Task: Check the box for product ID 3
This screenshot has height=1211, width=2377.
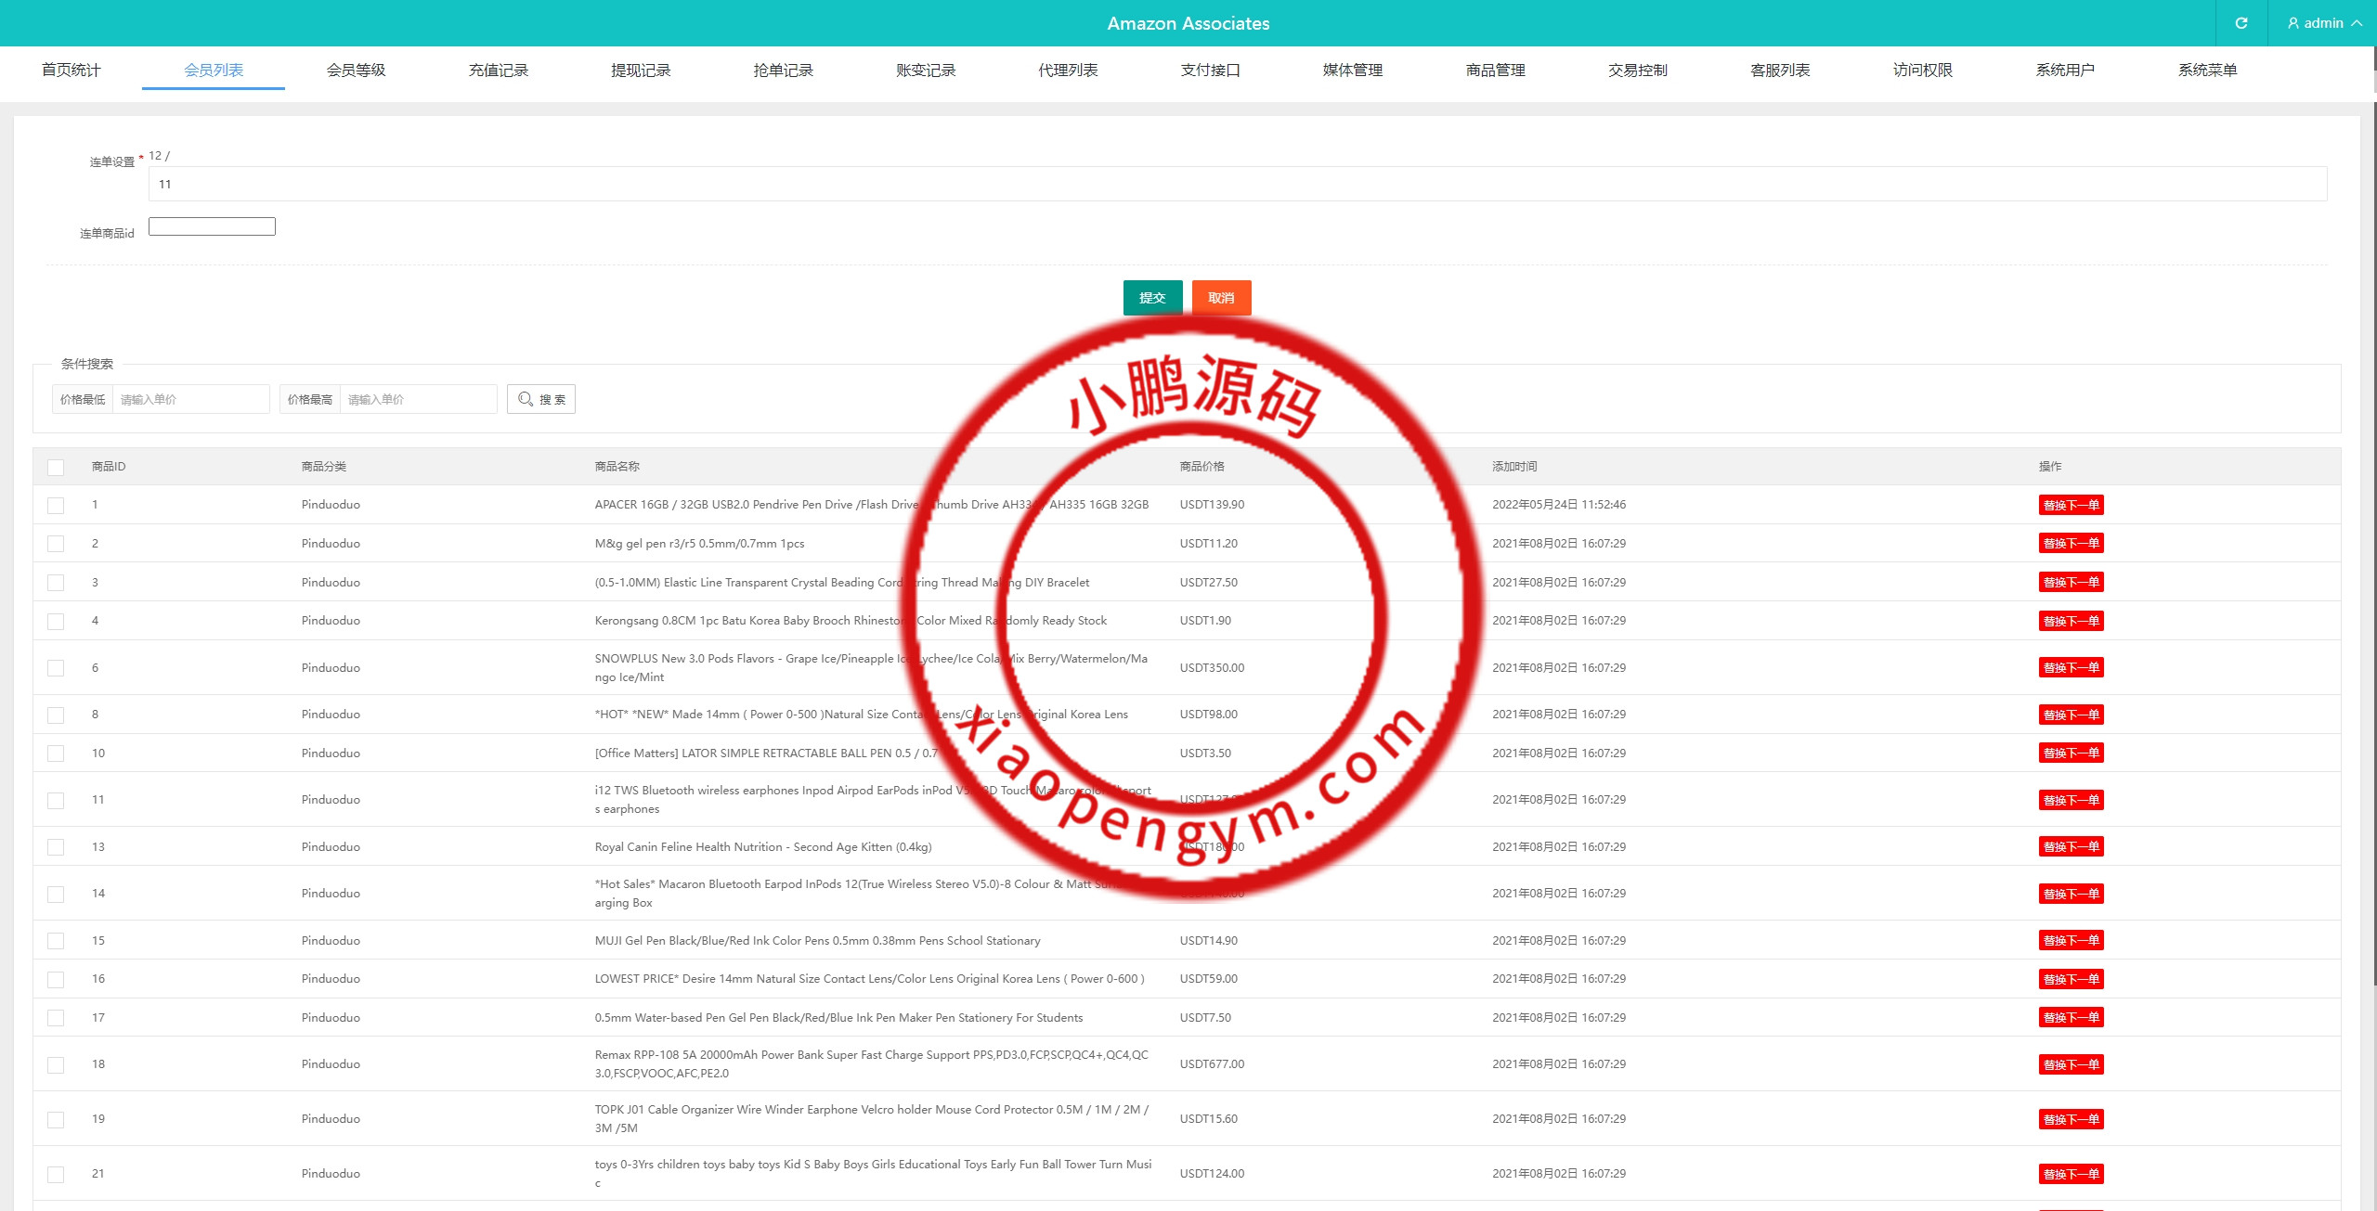Action: (56, 583)
